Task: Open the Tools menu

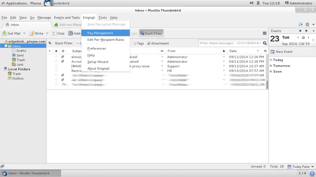Action: pos(102,18)
